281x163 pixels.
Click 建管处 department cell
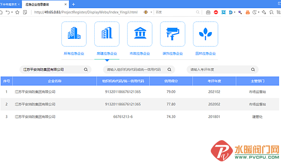point(257,117)
